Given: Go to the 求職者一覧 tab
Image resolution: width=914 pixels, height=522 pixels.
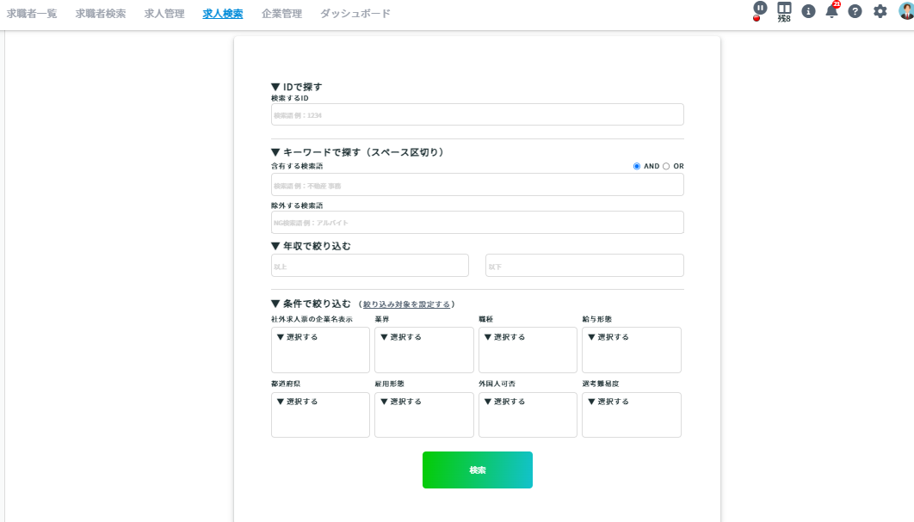Looking at the screenshot, I should (x=32, y=14).
